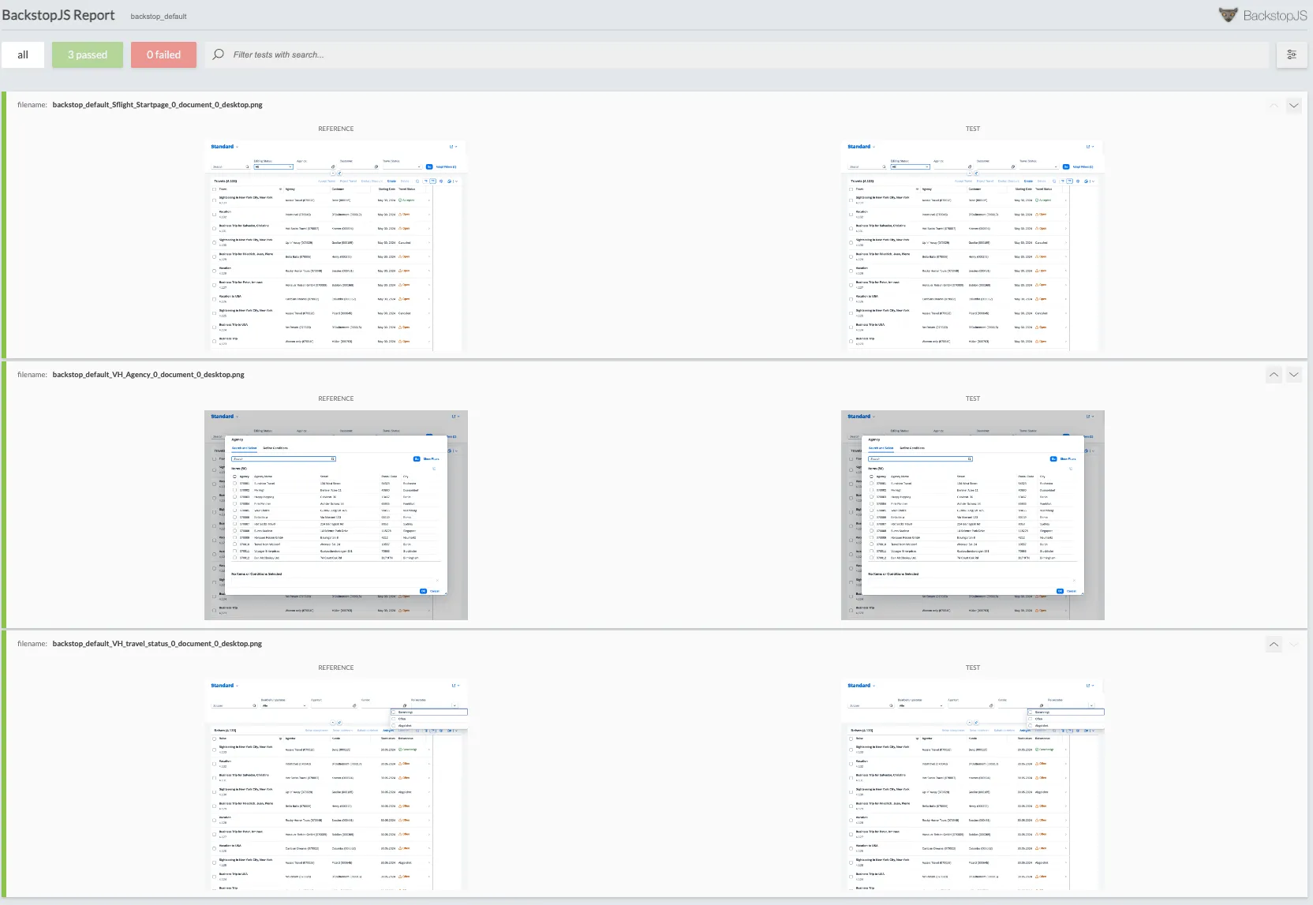Open the VH_travel_status reference screenshot
The width and height of the screenshot is (1313, 905).
click(x=336, y=784)
